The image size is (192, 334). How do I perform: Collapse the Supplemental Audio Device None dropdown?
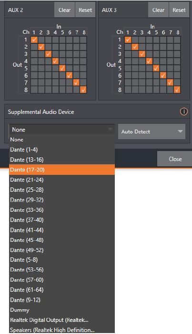(62, 130)
